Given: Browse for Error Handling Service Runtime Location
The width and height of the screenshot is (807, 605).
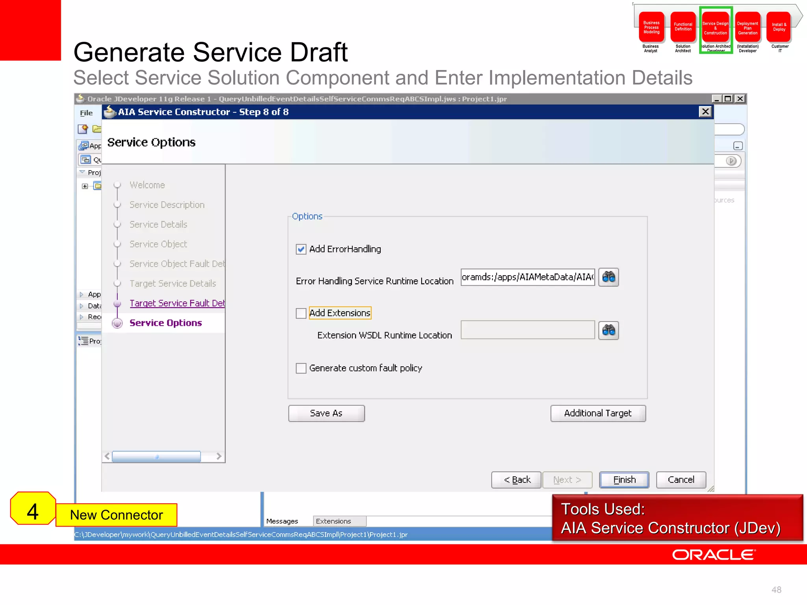Looking at the screenshot, I should [608, 277].
